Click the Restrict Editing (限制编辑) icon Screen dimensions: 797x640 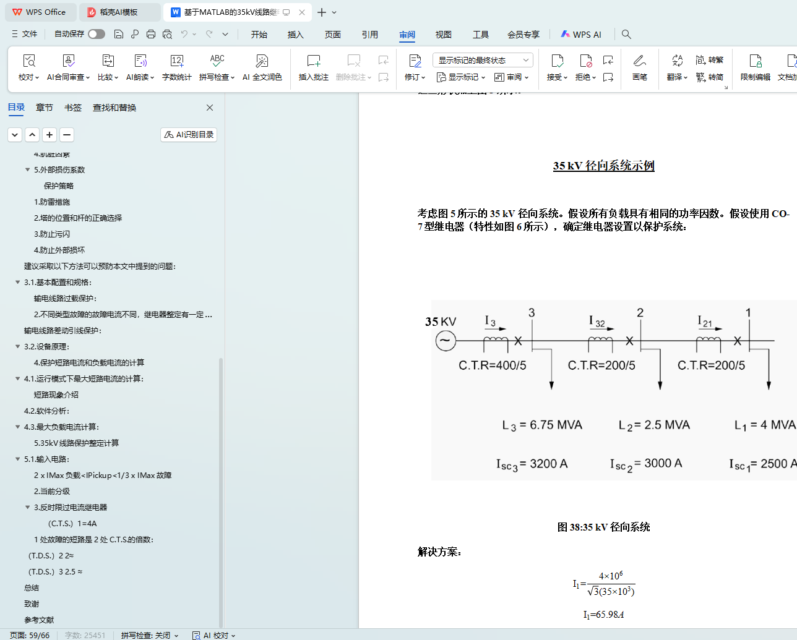click(755, 61)
